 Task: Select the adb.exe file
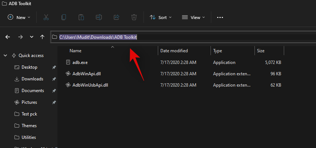pyautogui.click(x=80, y=62)
